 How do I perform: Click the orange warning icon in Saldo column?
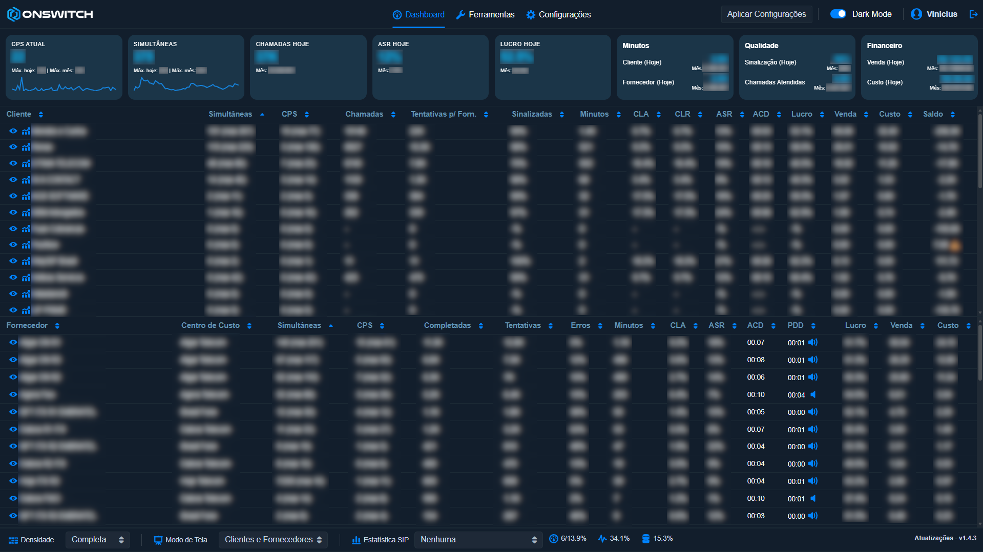pyautogui.click(x=955, y=246)
